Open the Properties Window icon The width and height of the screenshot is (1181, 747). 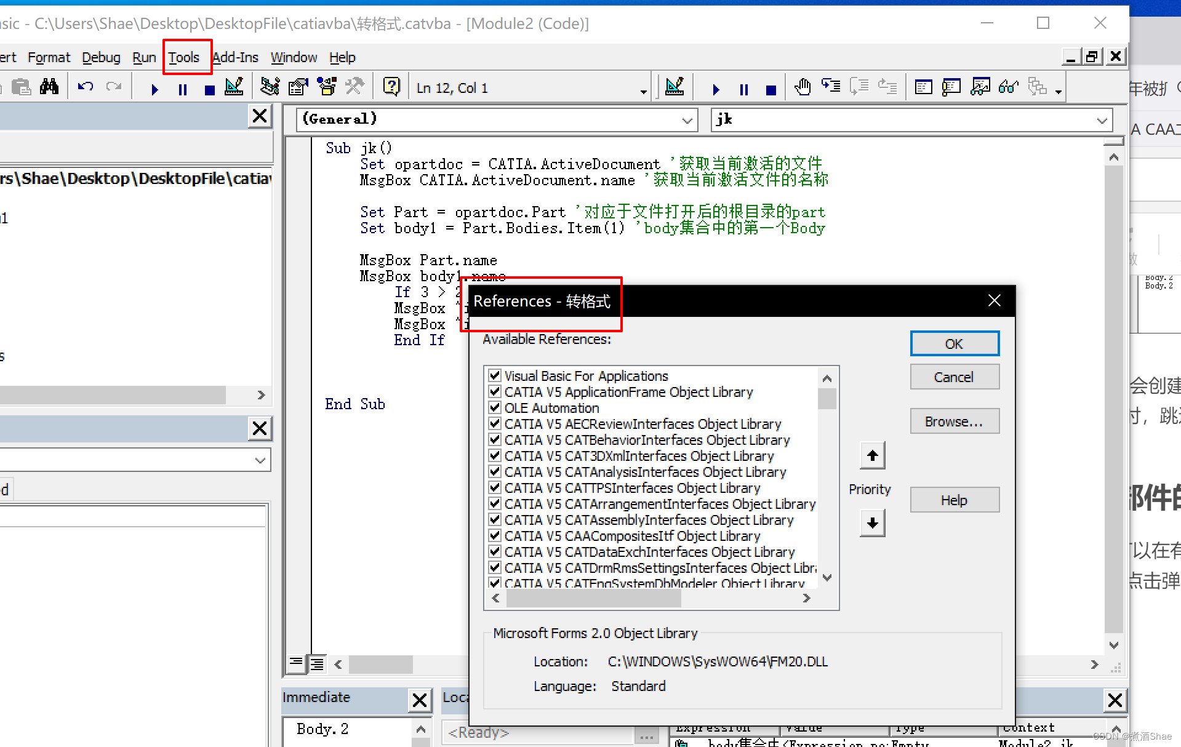coord(298,87)
